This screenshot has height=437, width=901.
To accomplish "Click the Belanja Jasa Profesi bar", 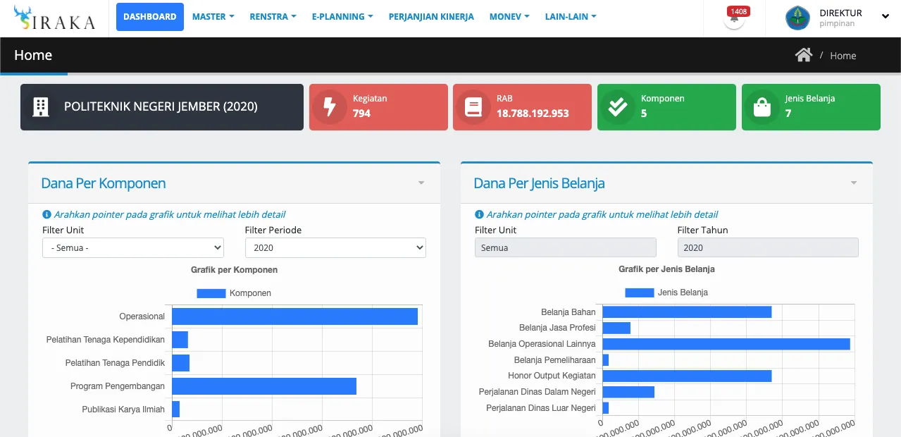I will [616, 328].
